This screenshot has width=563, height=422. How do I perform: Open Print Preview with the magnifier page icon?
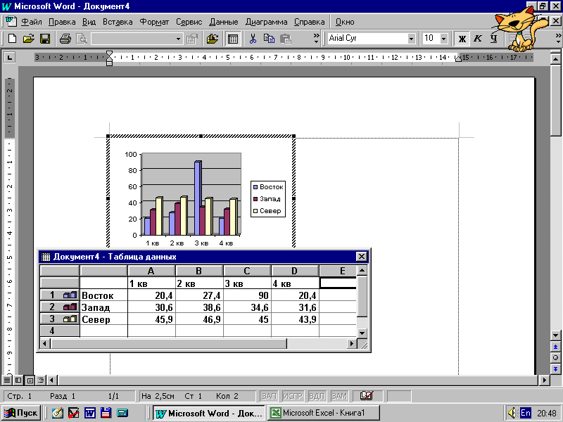click(82, 39)
